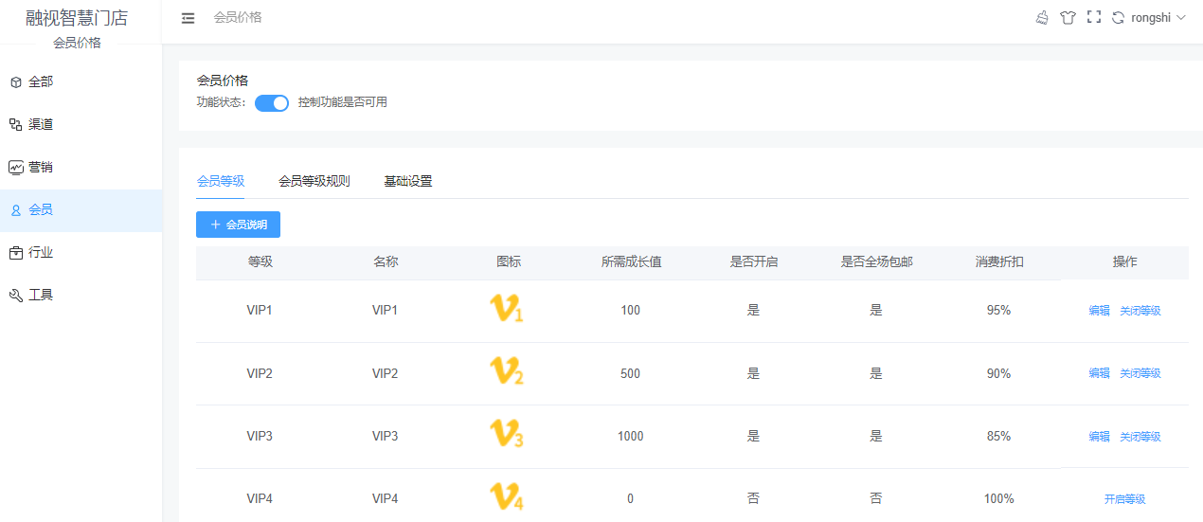Click discount 100% cell
This screenshot has height=522, width=1203.
point(999,499)
